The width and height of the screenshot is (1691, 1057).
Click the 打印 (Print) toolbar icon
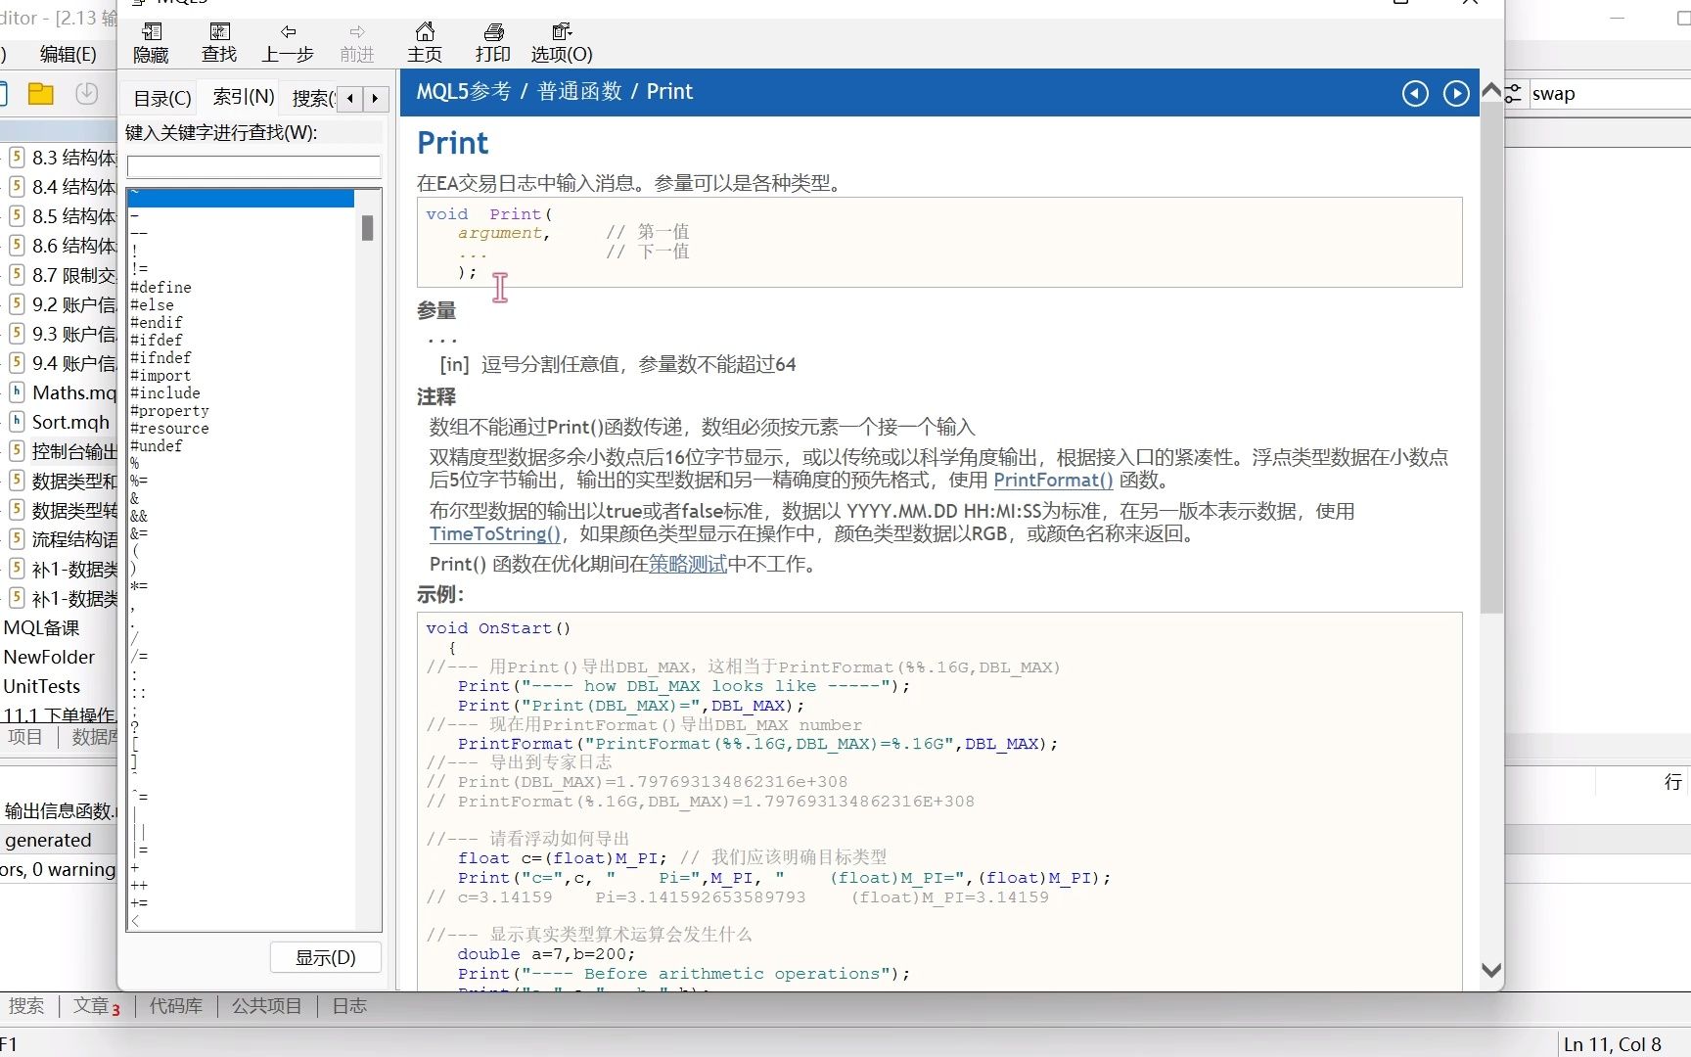click(493, 43)
